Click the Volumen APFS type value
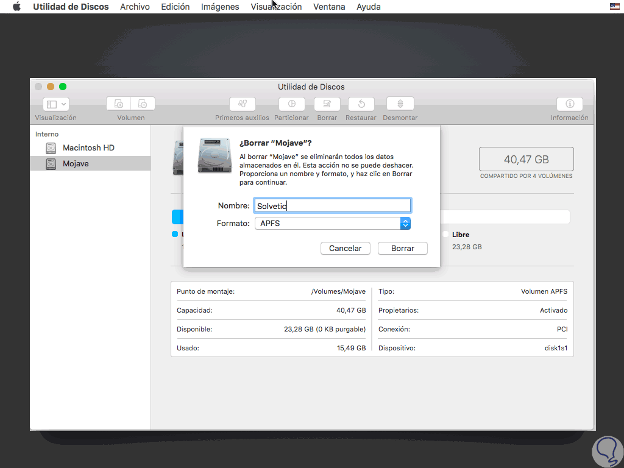Screen dimensions: 624x468 [x=544, y=291]
